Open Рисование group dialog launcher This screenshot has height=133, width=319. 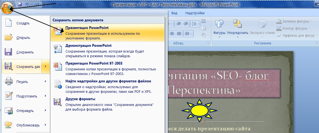click(317, 43)
